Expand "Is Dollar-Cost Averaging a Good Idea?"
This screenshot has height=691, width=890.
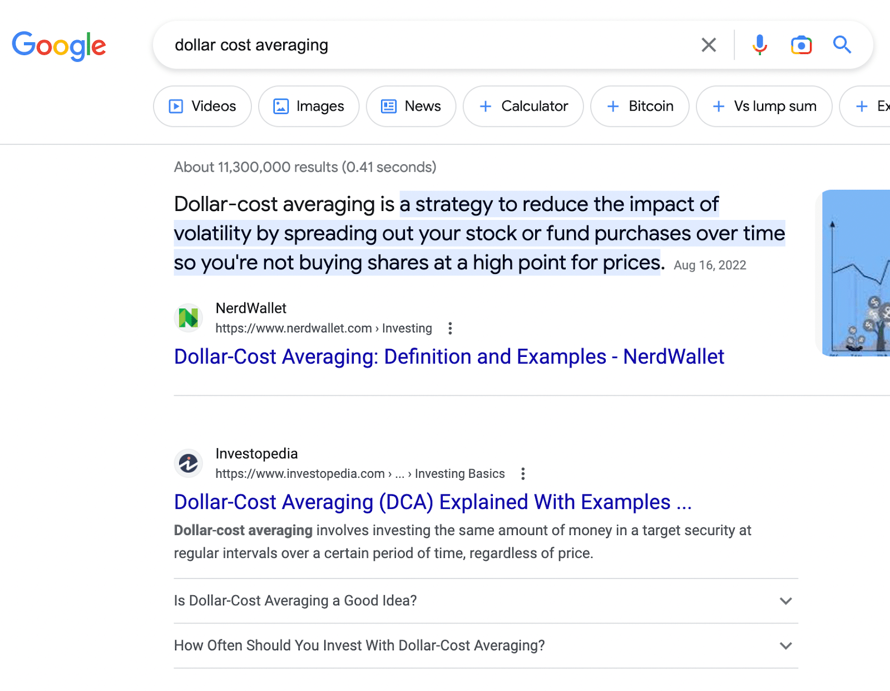pyautogui.click(x=785, y=601)
